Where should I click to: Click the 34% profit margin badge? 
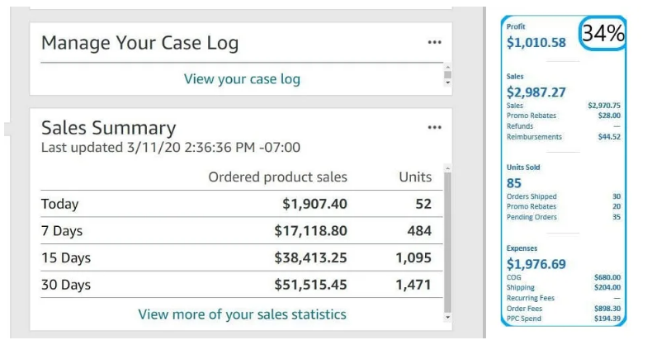(602, 34)
